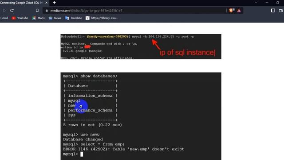284x160 pixels.
Task: Open the zlibrary-asia bookmark
Action: [102, 18]
